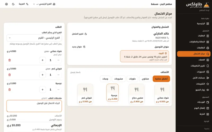Select وجبات category tab

point(105,79)
